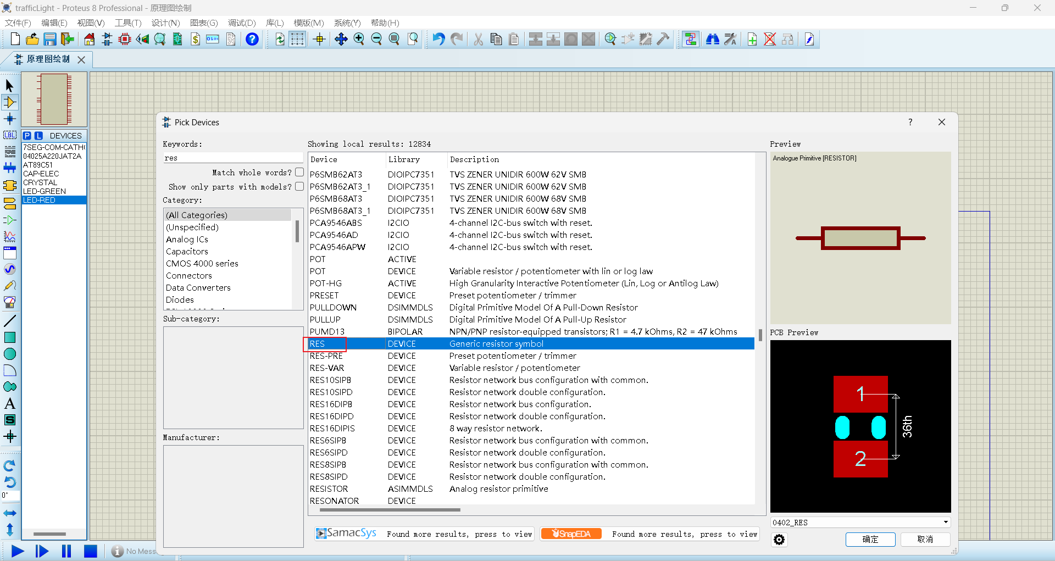This screenshot has height=561, width=1055.
Task: Click the Keywords input field
Action: tap(233, 158)
